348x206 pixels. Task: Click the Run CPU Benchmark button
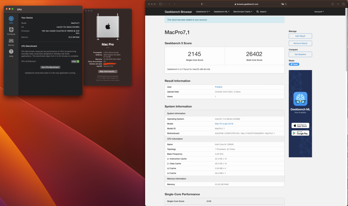tap(50, 67)
